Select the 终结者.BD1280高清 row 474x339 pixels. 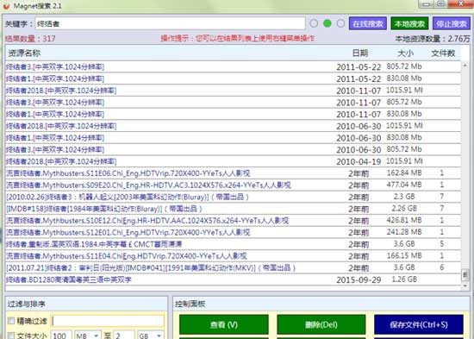coord(233,279)
